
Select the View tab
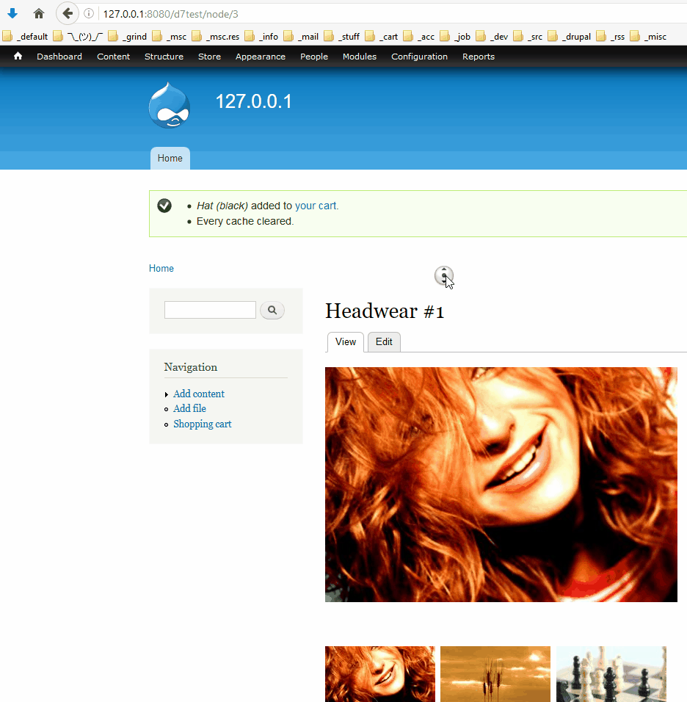click(x=346, y=342)
